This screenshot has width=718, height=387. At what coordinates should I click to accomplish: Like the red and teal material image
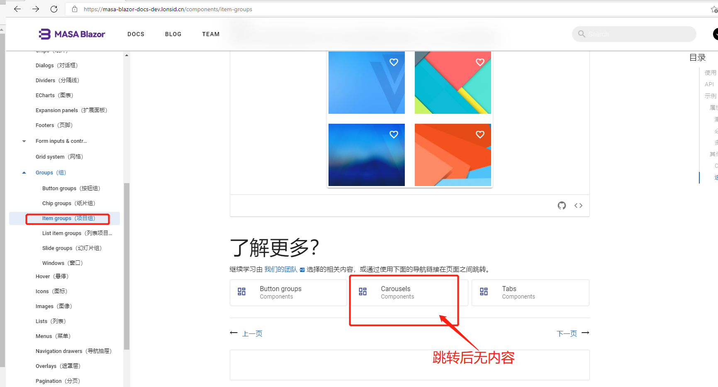tap(480, 62)
